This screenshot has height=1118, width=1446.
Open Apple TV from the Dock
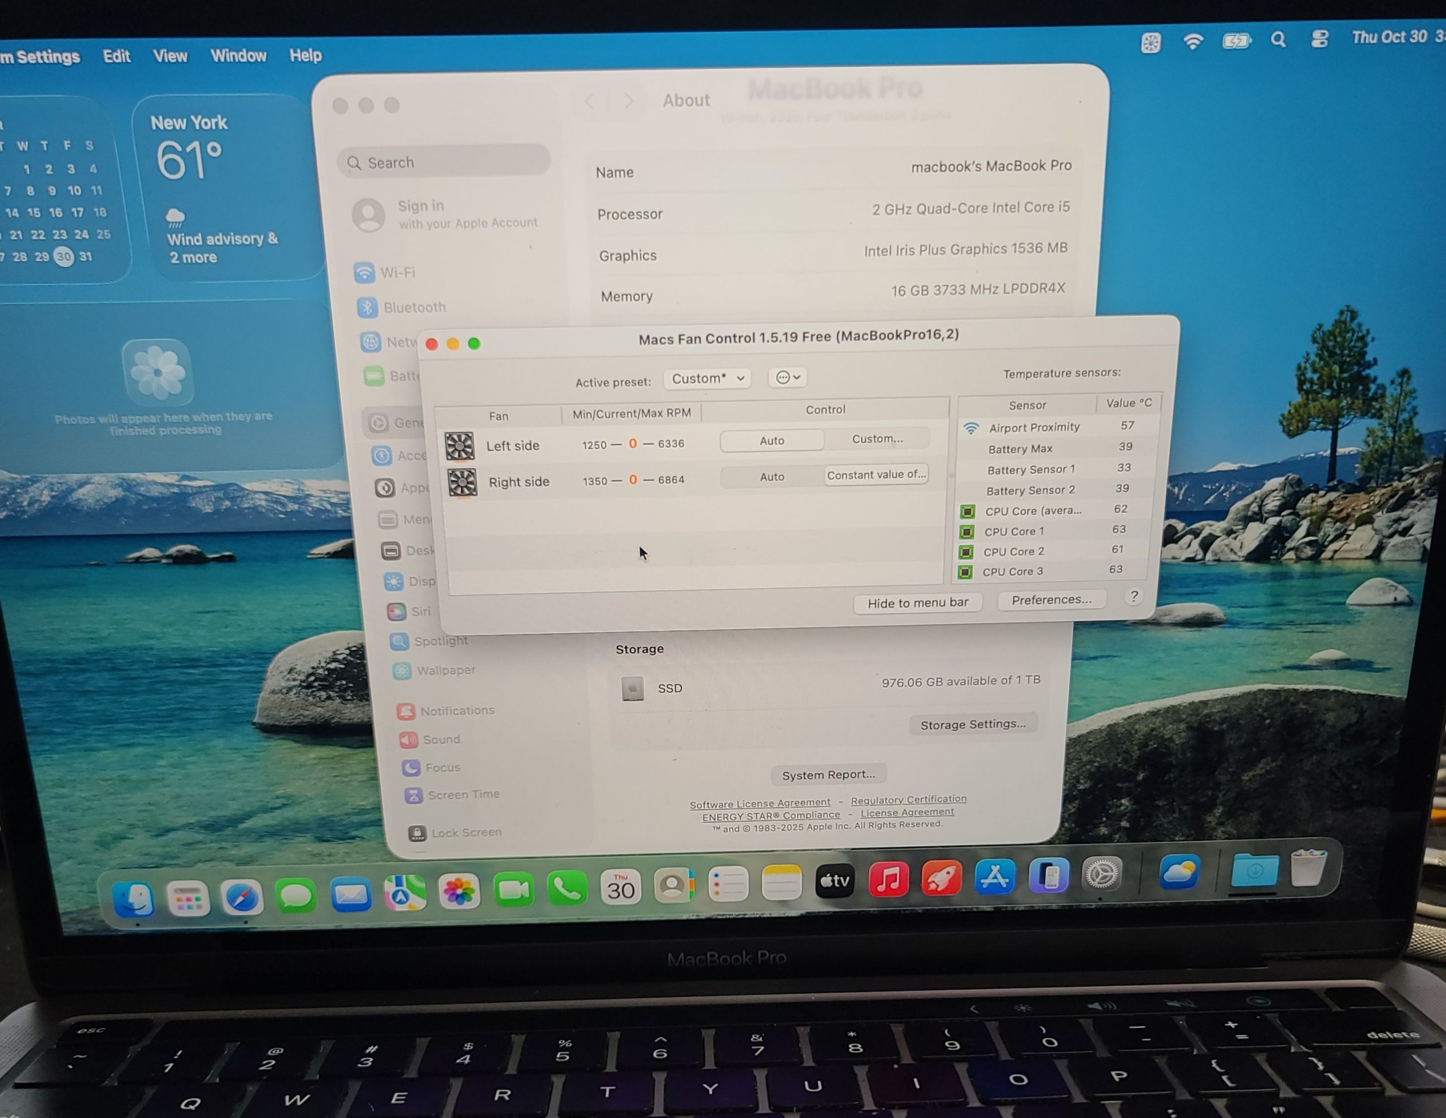pyautogui.click(x=834, y=881)
